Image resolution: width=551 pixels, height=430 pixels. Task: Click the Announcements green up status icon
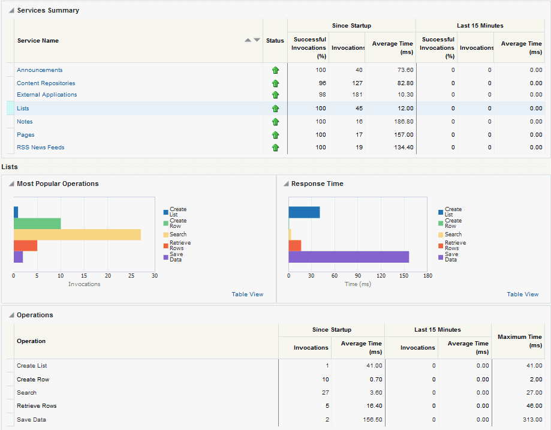click(x=275, y=70)
